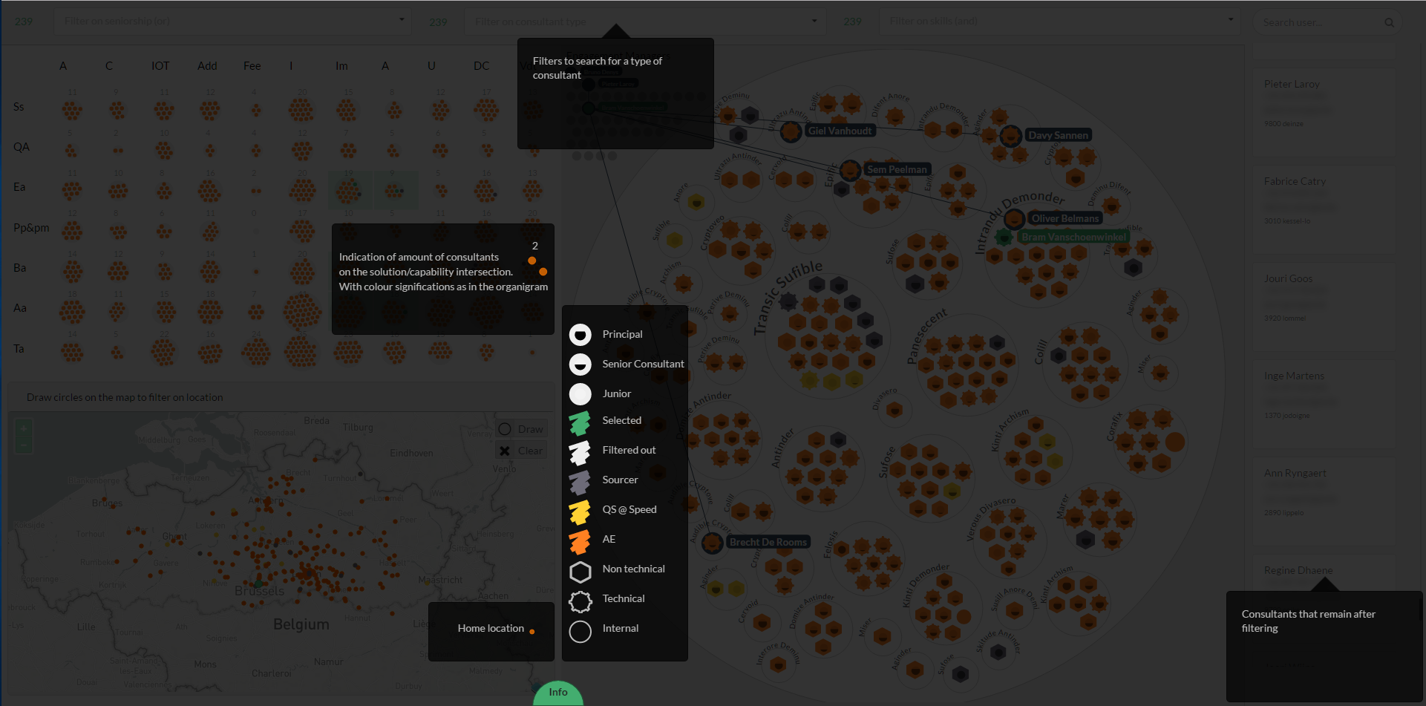
Task: Open Pieter Laroy in the consultant list
Action: (x=1292, y=85)
